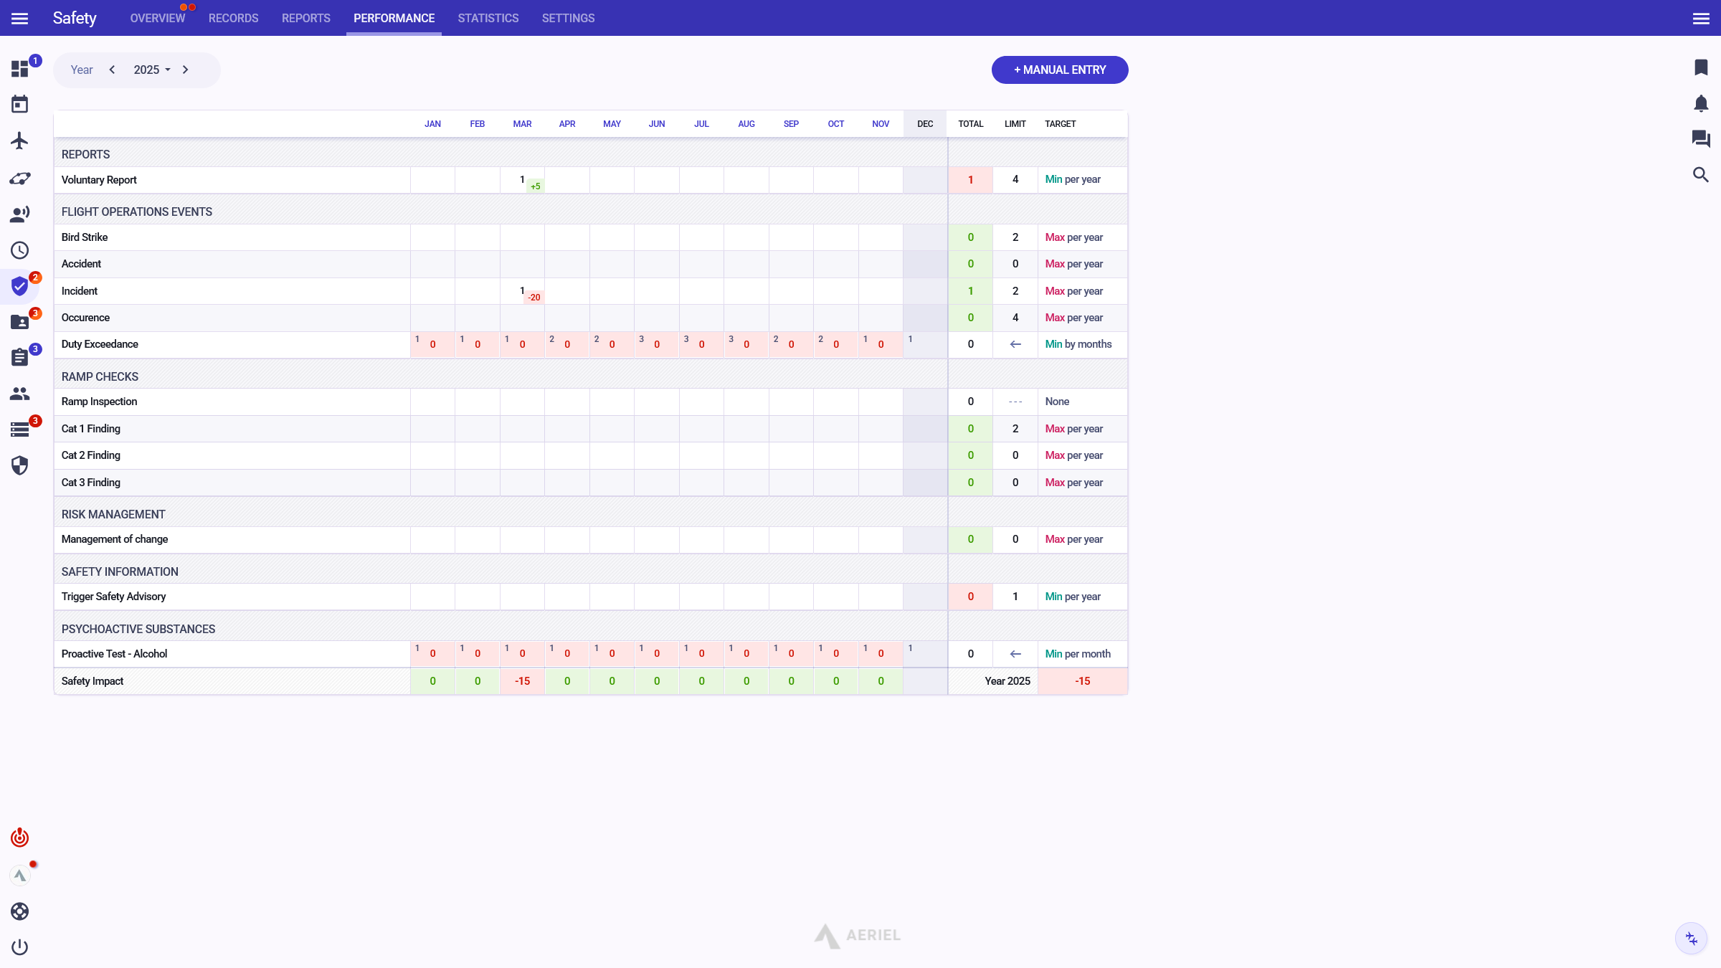Select the Voluntary Report March cell
This screenshot has height=968, width=1721.
coord(522,180)
